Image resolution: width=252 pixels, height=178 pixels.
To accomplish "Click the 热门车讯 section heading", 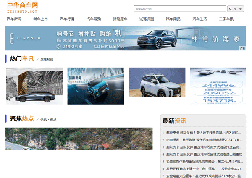I will pos(22,59).
